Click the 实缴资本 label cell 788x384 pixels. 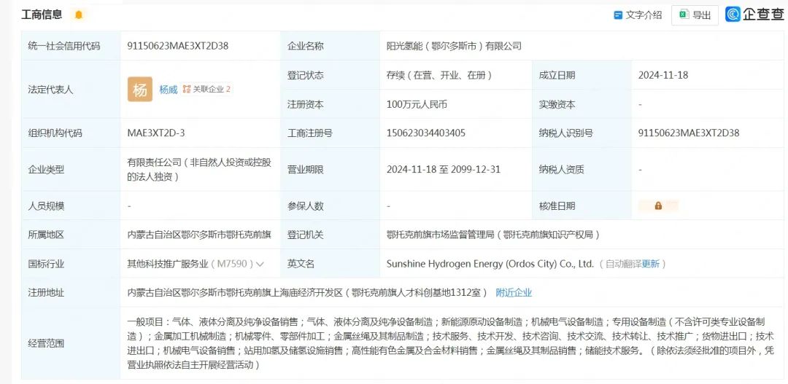[x=582, y=104]
